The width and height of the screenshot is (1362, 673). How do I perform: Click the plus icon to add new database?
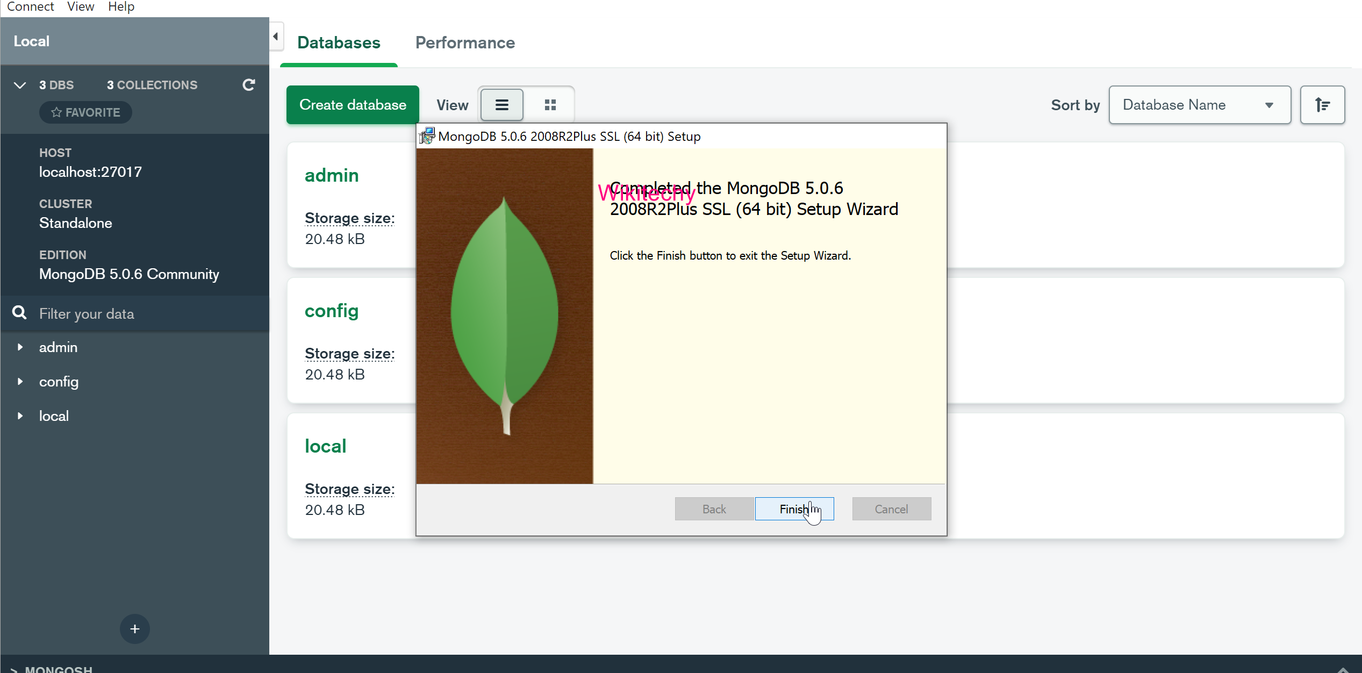coord(134,629)
